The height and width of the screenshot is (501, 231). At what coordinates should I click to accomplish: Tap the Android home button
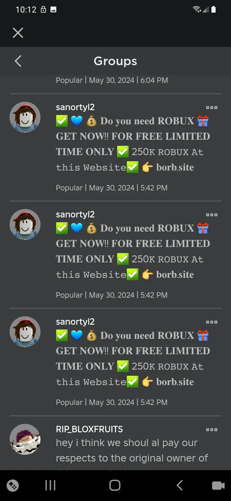click(115, 485)
